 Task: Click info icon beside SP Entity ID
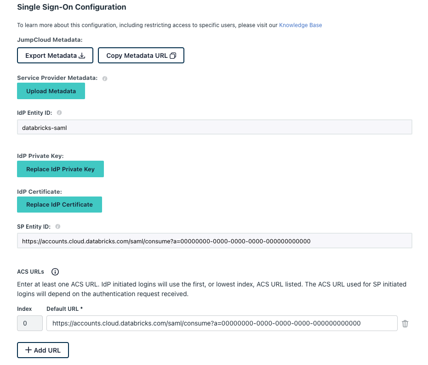(58, 227)
